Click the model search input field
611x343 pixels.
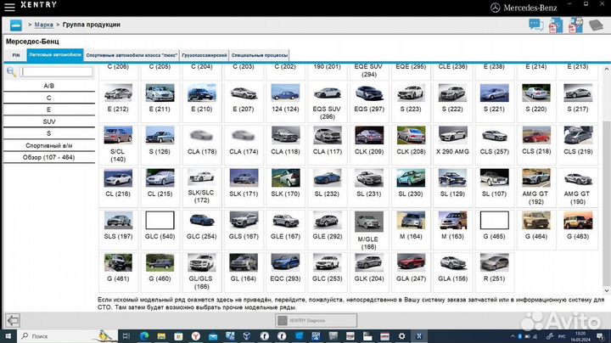click(x=57, y=72)
